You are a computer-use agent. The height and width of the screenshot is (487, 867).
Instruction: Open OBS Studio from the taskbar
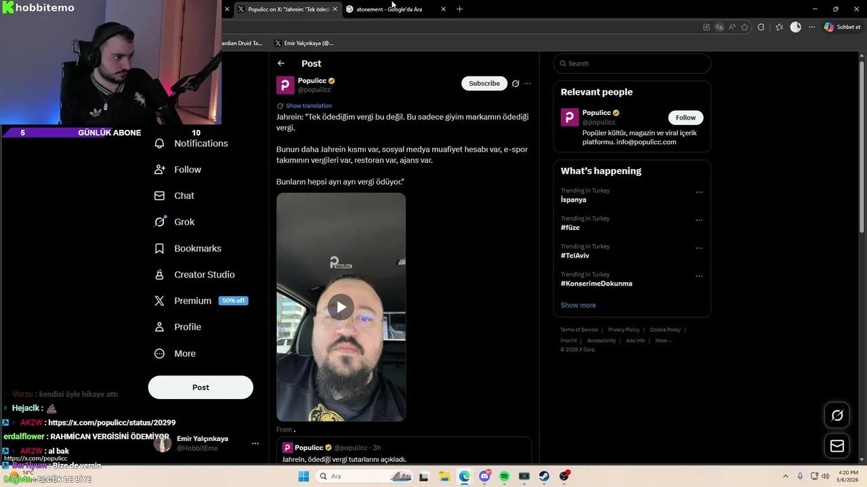pyautogui.click(x=564, y=476)
